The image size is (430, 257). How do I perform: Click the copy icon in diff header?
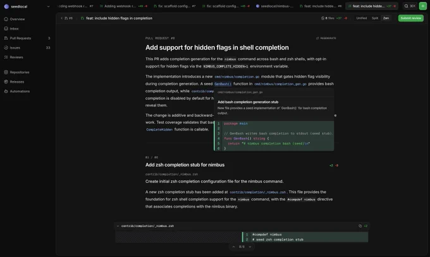tap(360, 226)
